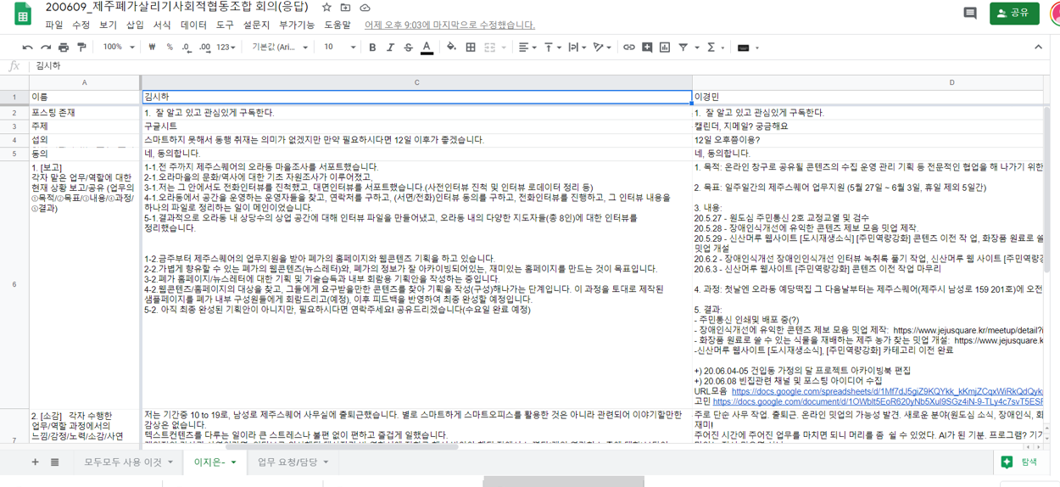Open the 데이터 menu
Viewport: 1060px width, 487px height.
tap(193, 25)
